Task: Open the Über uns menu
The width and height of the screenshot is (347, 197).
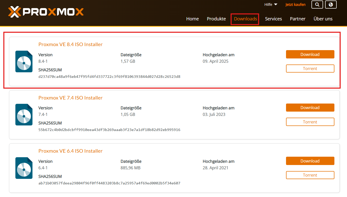Action: 323,19
